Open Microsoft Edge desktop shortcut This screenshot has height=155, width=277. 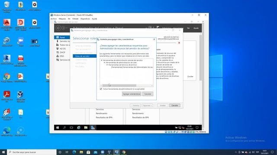coord(7,132)
